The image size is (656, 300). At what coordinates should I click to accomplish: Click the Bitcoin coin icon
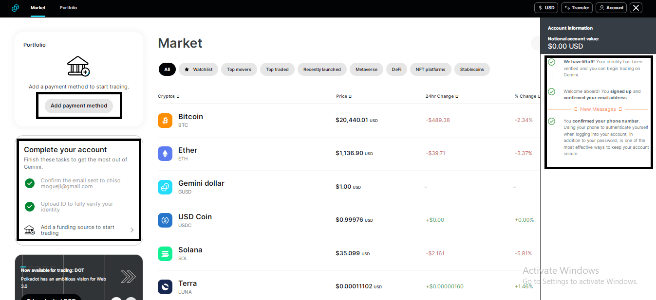165,121
